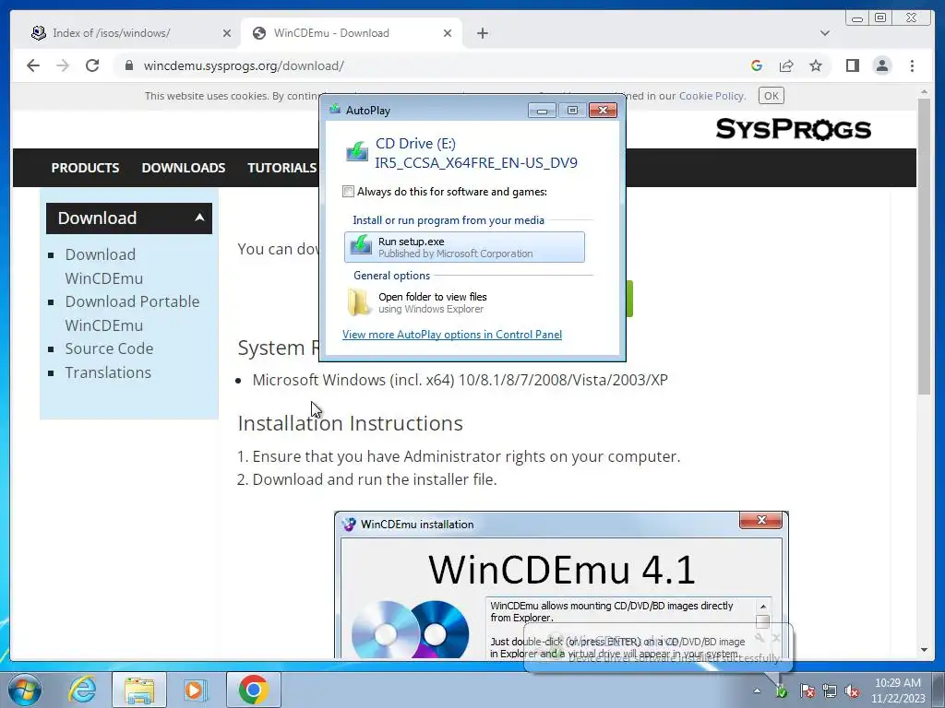Viewport: 945px width, 708px height.
Task: Click the muted volume tray icon
Action: (x=852, y=691)
